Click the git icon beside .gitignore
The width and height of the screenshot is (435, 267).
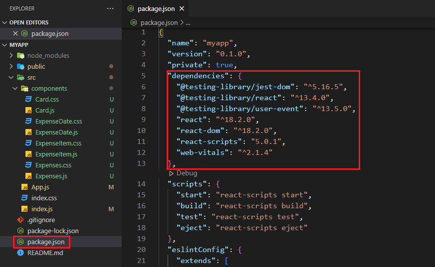tap(20, 220)
